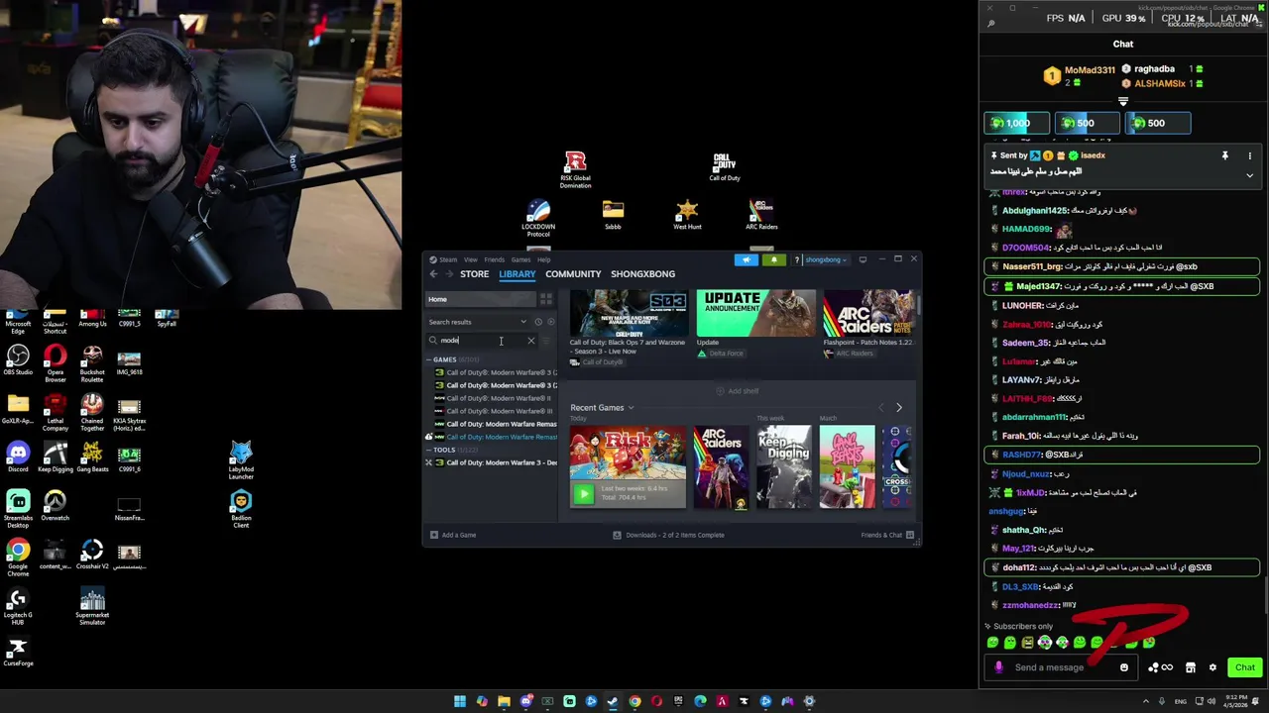Open Windows Start button on taskbar
The width and height of the screenshot is (1269, 713).
pyautogui.click(x=460, y=702)
